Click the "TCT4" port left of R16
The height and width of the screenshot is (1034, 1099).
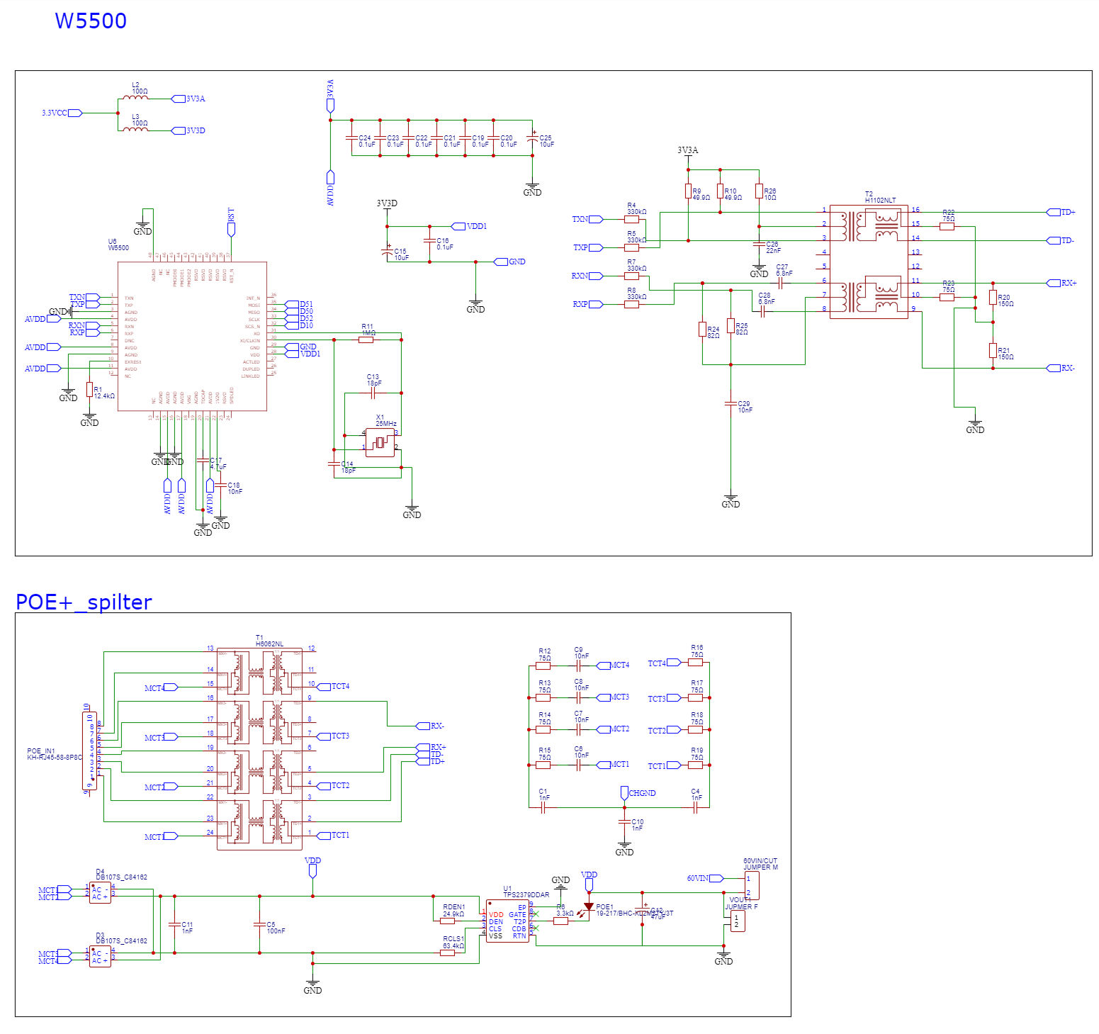pyautogui.click(x=665, y=663)
